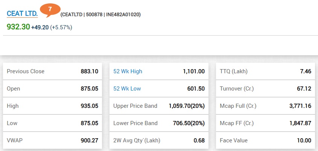The width and height of the screenshot is (318, 151).
Task: Select the Turnover value 67.12
Action: click(x=304, y=88)
